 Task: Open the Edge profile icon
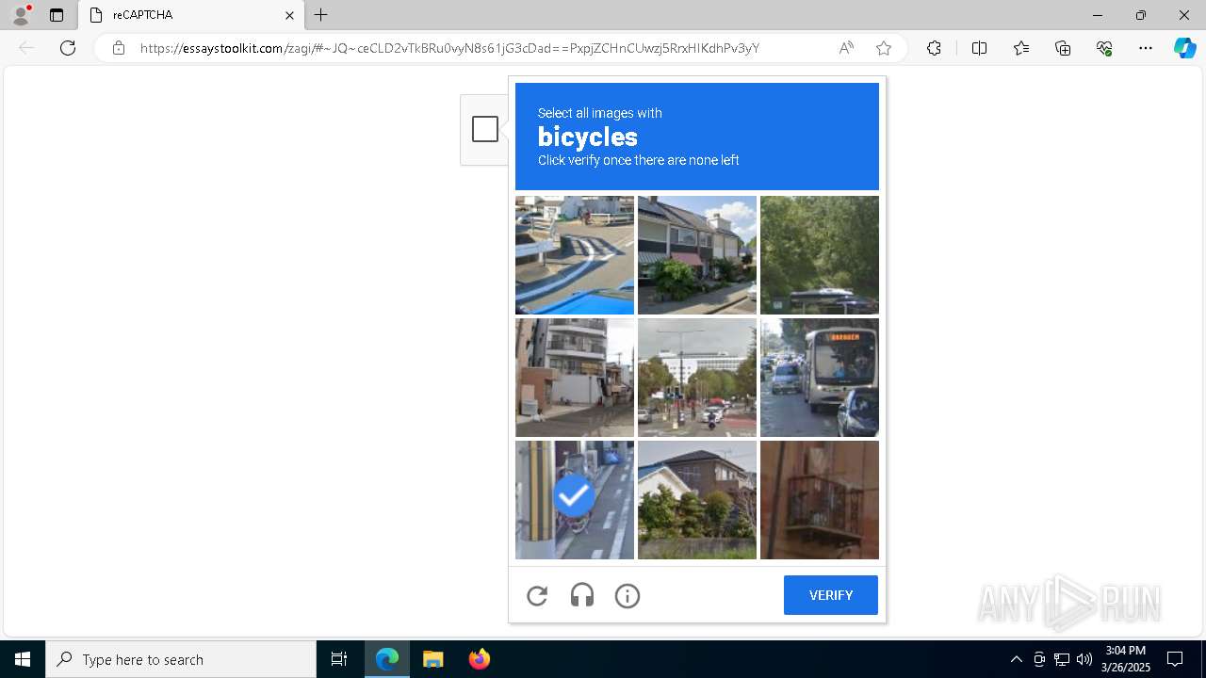point(21,15)
